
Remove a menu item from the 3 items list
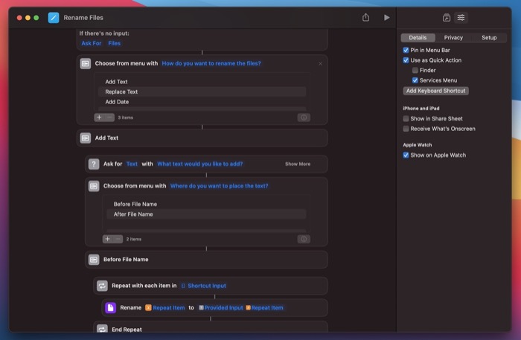109,118
